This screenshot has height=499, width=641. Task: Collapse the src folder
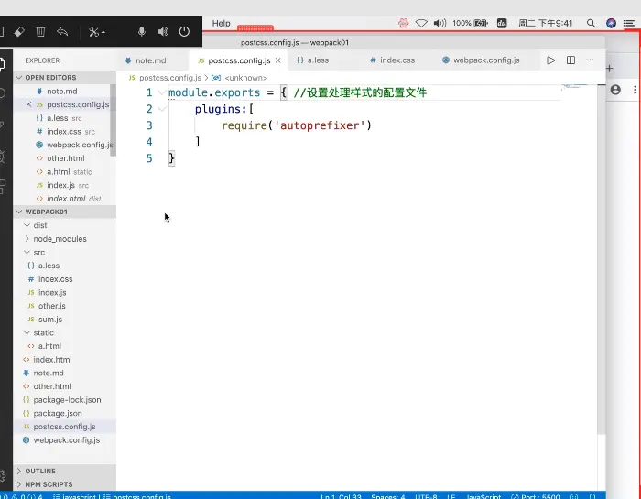pyautogui.click(x=65, y=252)
